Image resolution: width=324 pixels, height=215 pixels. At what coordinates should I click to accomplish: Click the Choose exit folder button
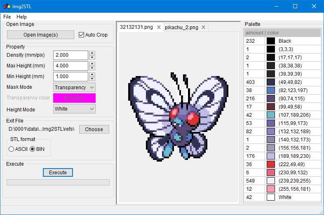pyautogui.click(x=94, y=129)
